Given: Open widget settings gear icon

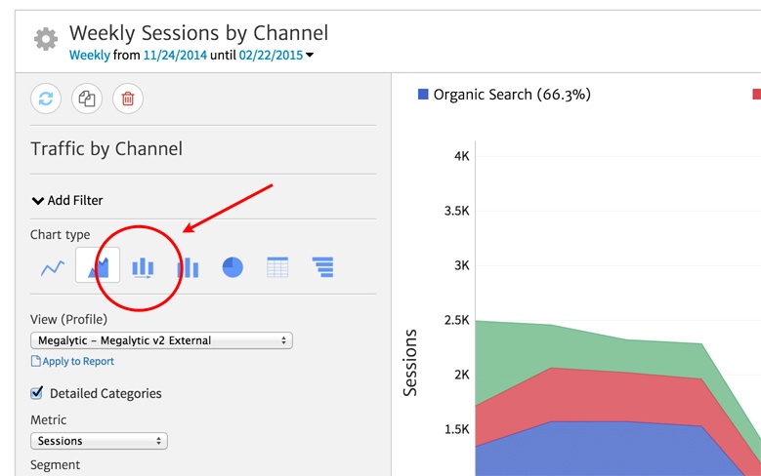Looking at the screenshot, I should click(x=45, y=39).
